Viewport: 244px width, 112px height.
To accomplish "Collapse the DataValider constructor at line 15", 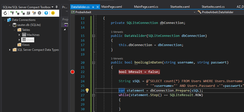I will [94, 36].
